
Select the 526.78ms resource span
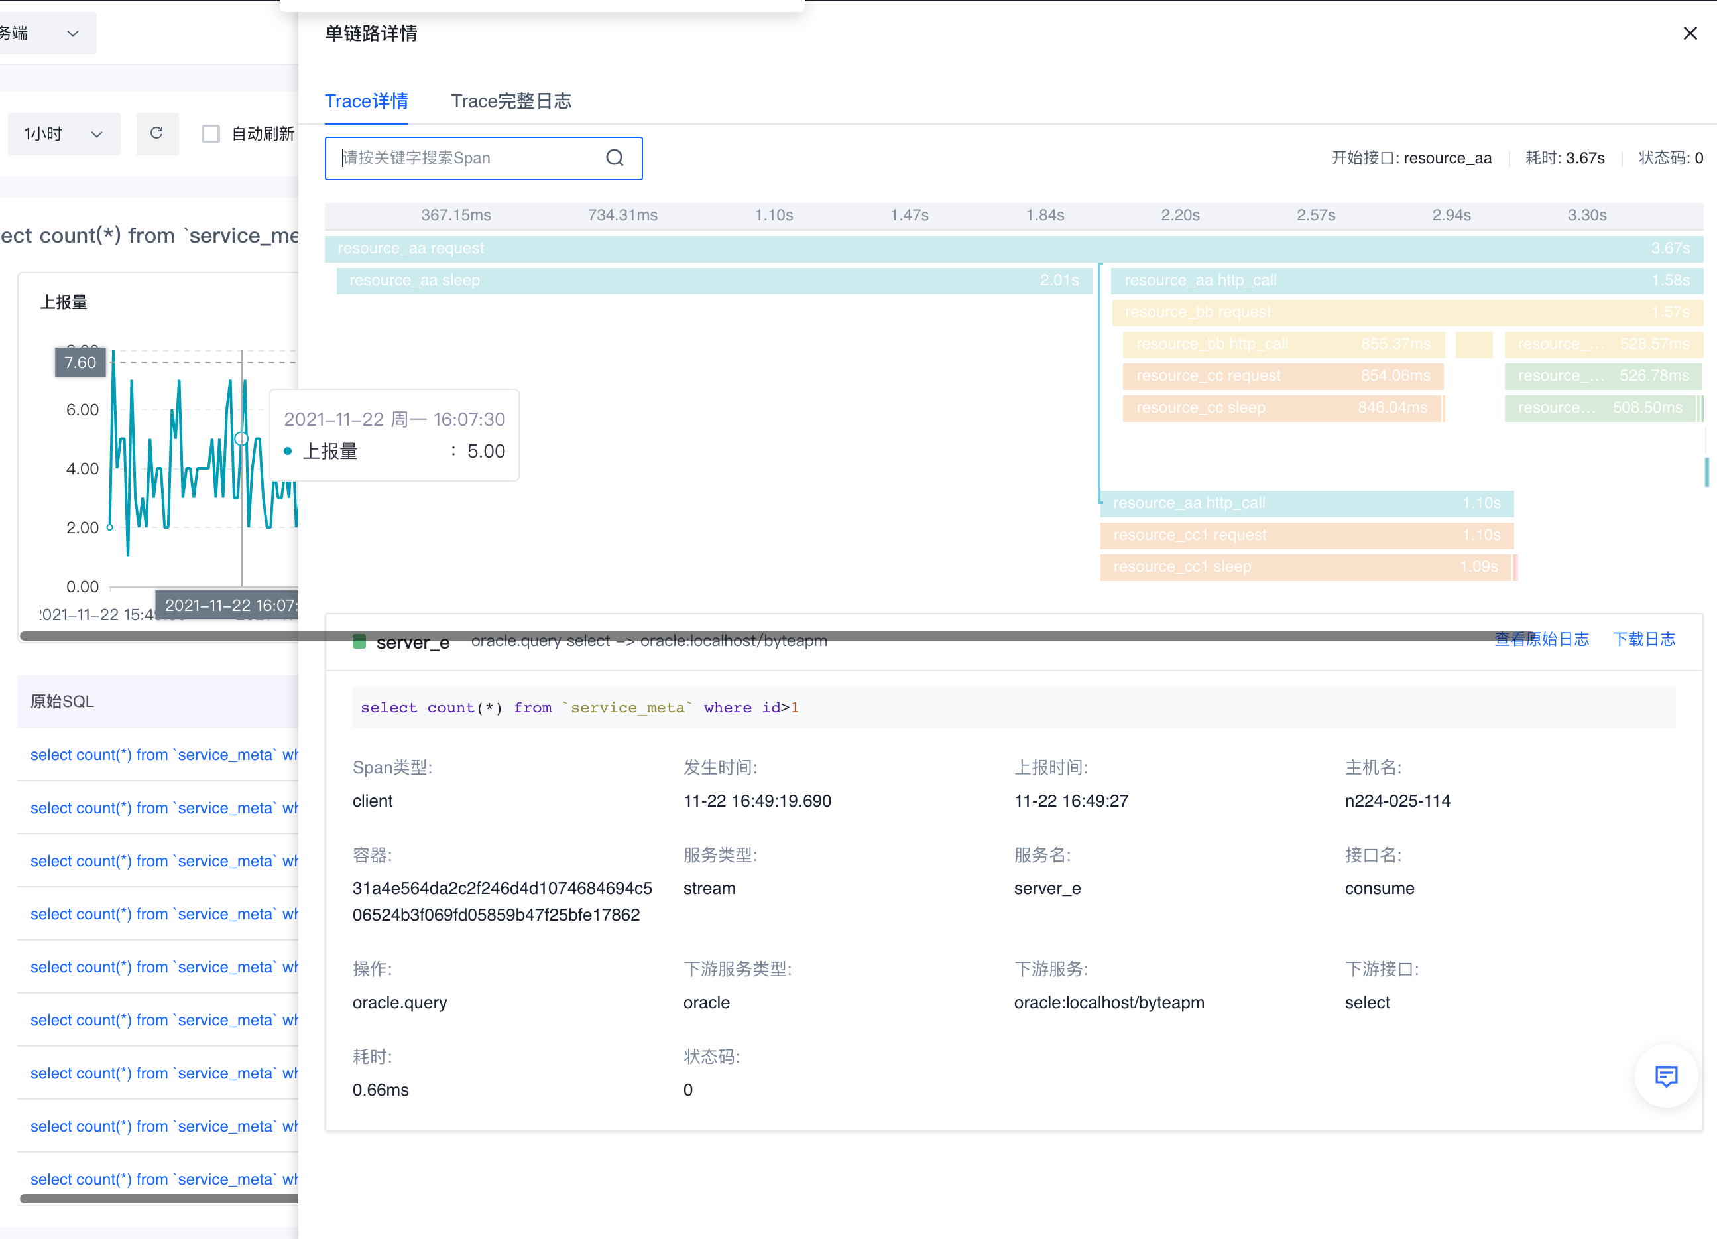pyautogui.click(x=1604, y=375)
